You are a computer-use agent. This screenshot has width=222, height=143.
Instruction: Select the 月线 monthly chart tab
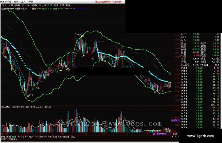(62, 5)
